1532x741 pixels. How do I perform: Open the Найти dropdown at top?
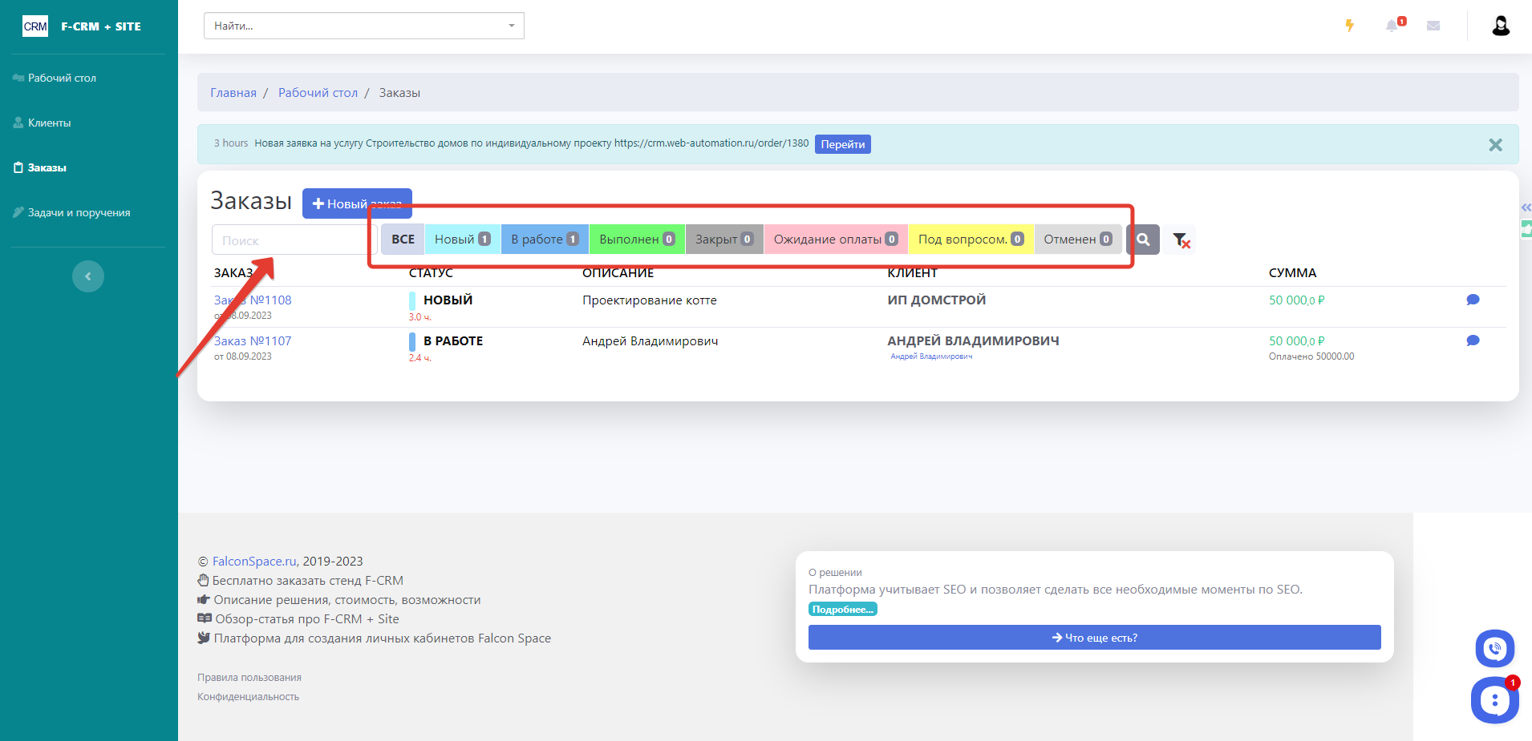tap(363, 26)
